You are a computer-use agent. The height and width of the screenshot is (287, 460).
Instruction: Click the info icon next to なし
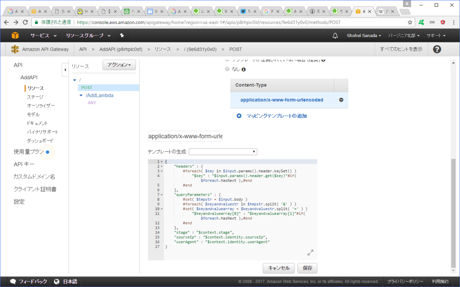[x=243, y=70]
